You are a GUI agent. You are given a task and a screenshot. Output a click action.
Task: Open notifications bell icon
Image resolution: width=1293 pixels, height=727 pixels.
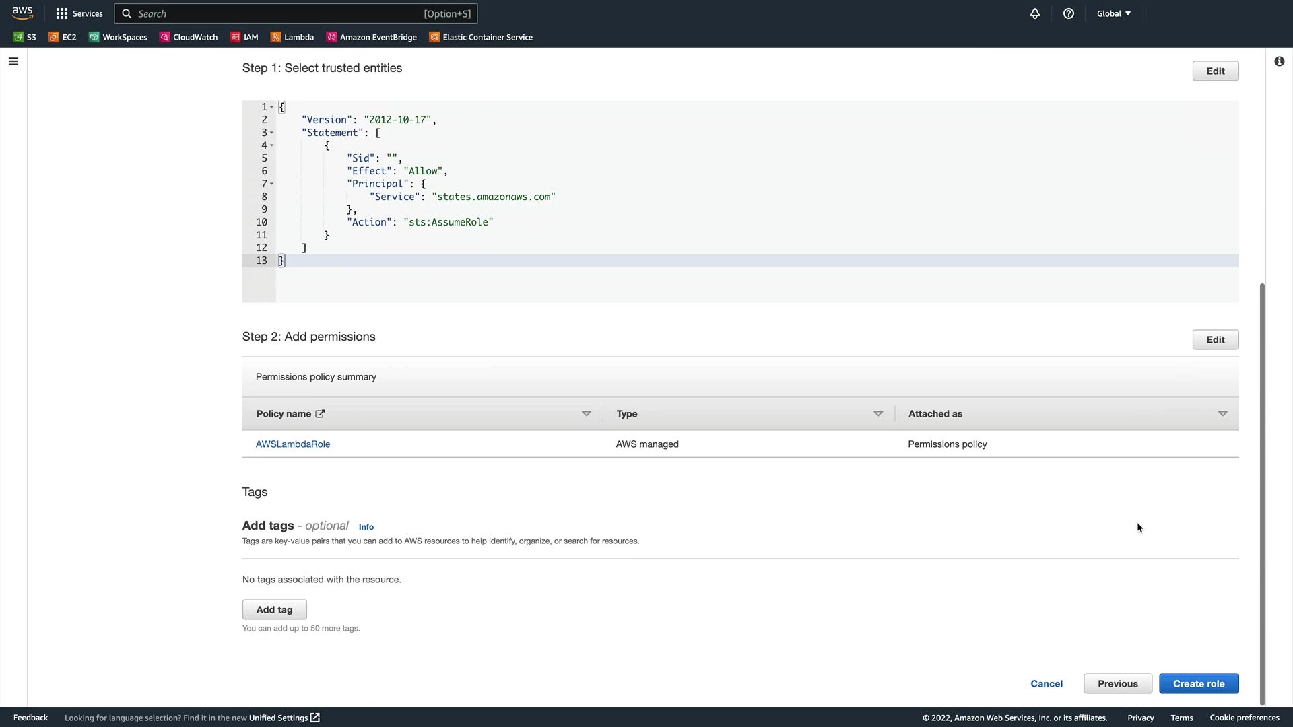point(1035,13)
